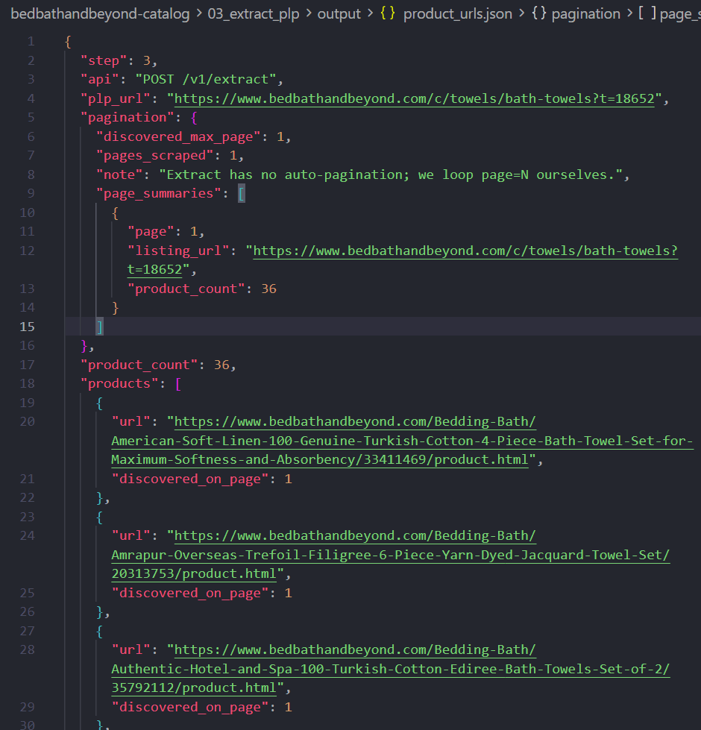Click the opening bracket after page_summaries
Screen dimensions: 701x730
(241, 194)
